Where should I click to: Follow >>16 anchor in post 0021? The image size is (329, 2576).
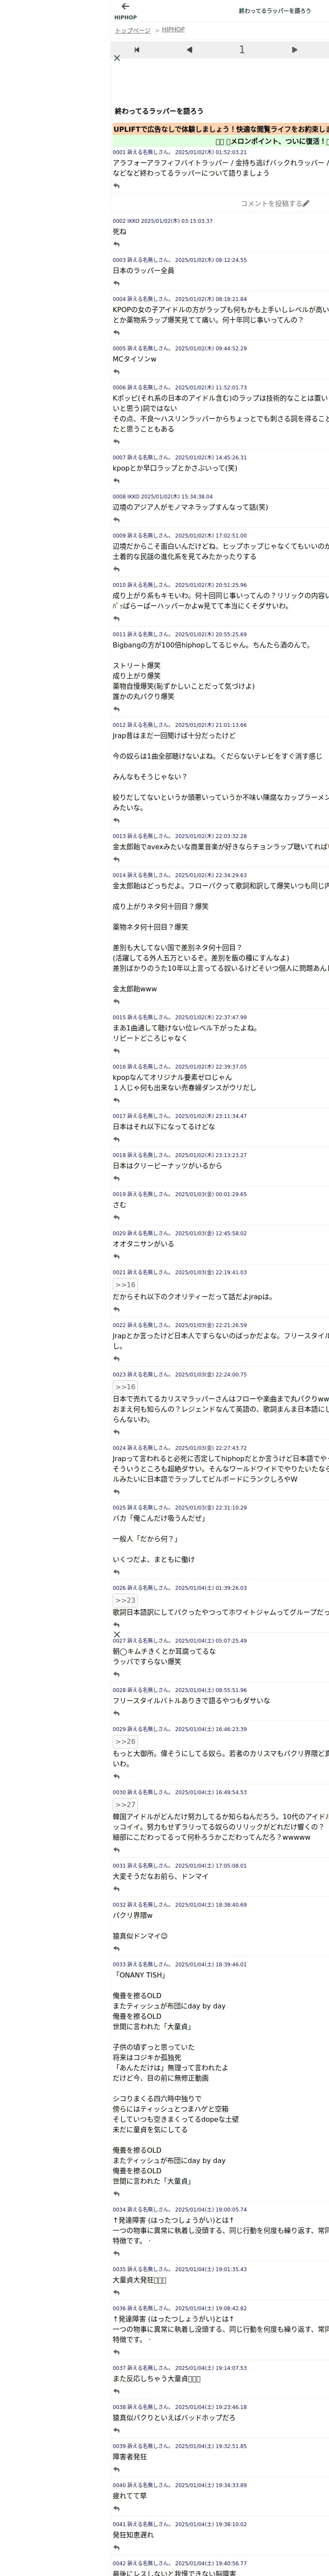125,1285
